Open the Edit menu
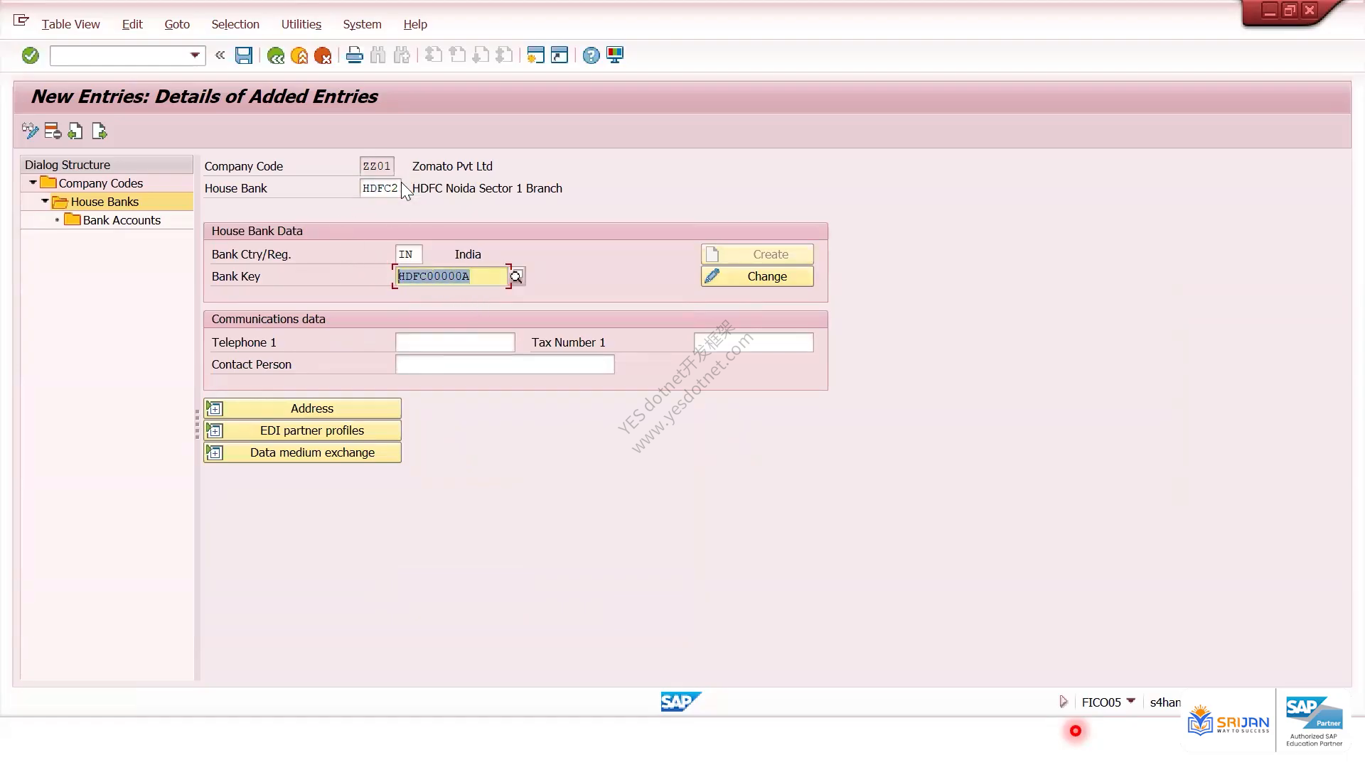The image size is (1365, 767). click(x=132, y=24)
